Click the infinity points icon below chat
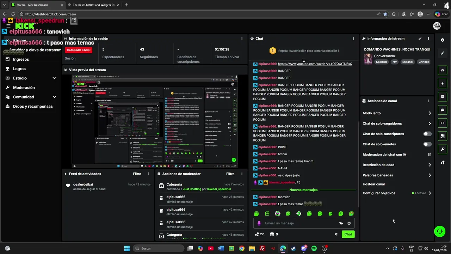Viewport: 451px width, 254px height. [x=259, y=234]
